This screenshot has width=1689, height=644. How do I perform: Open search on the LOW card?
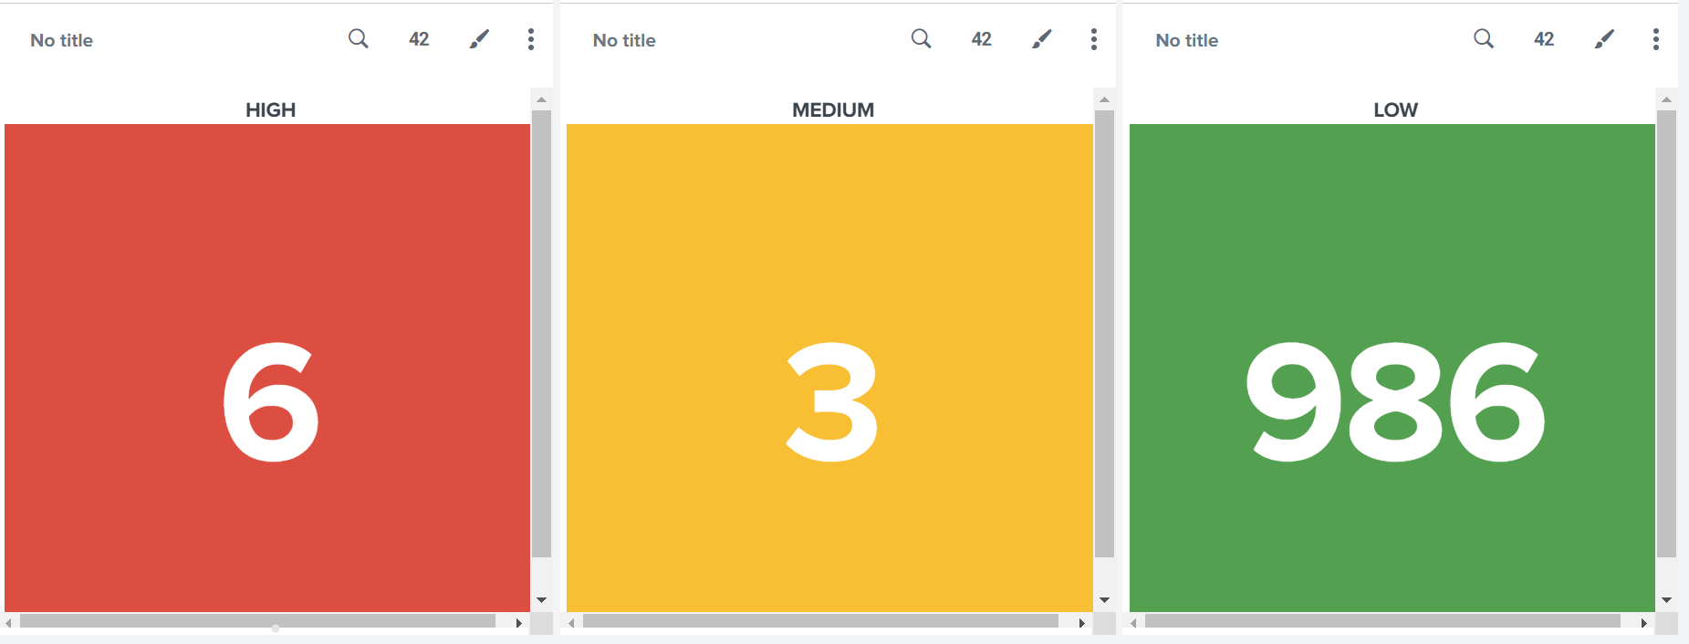click(x=1483, y=39)
